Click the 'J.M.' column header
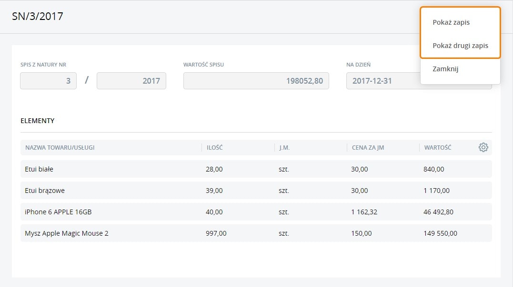Screen dimensions: 513x287 pos(284,147)
